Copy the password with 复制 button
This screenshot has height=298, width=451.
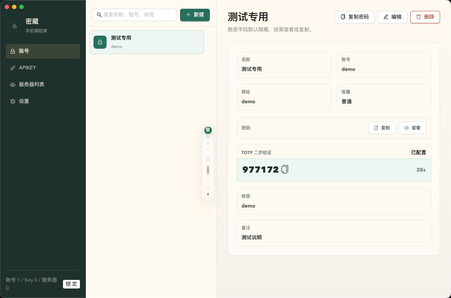point(382,128)
